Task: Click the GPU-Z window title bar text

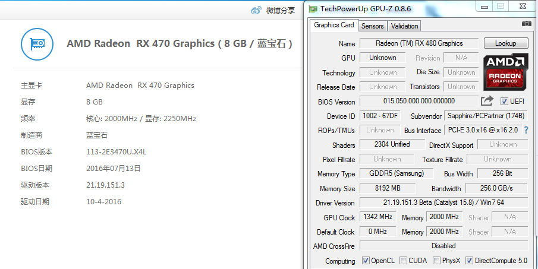Action: tap(366, 9)
